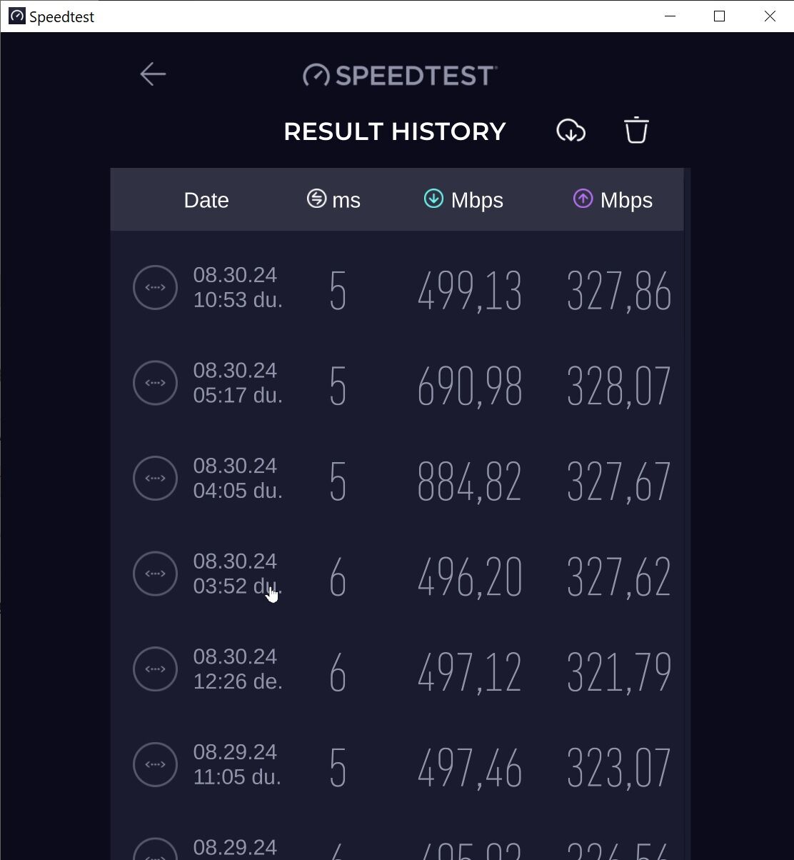Click the Speedtest logo at the top
The height and width of the screenshot is (860, 794).
click(400, 75)
